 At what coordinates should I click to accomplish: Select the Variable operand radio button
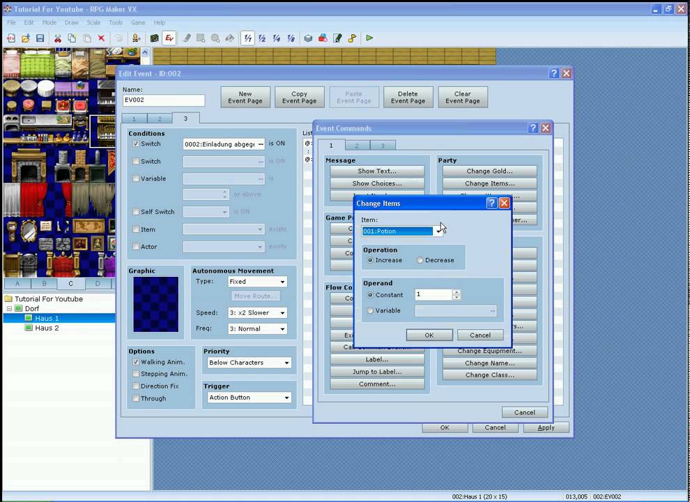371,310
